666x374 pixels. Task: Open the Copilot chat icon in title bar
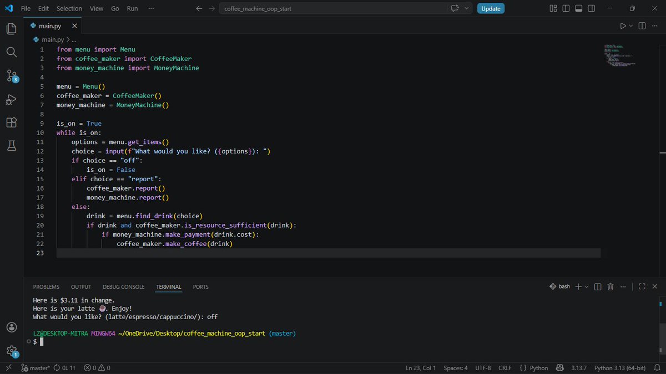pos(456,8)
